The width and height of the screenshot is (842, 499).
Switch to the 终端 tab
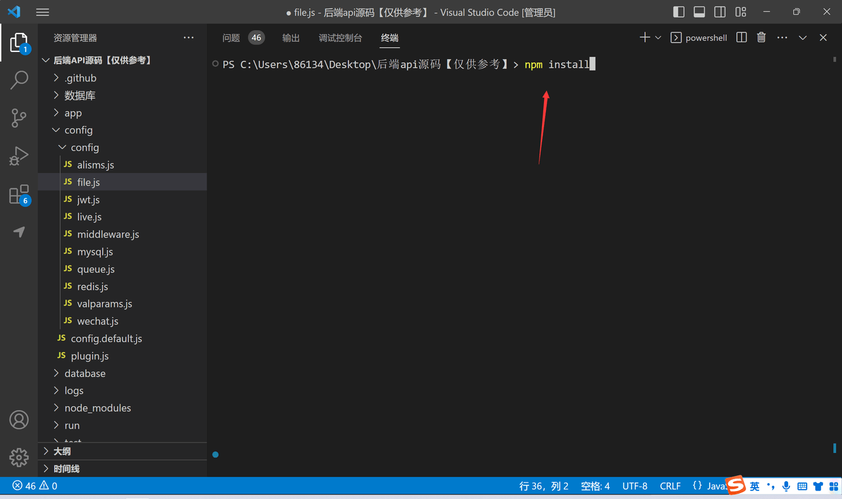coord(389,38)
